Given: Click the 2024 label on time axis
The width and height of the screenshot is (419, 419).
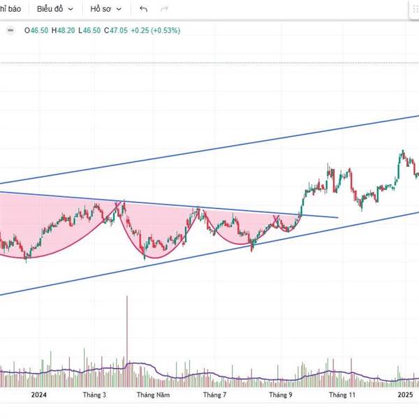Looking at the screenshot, I should click(38, 395).
